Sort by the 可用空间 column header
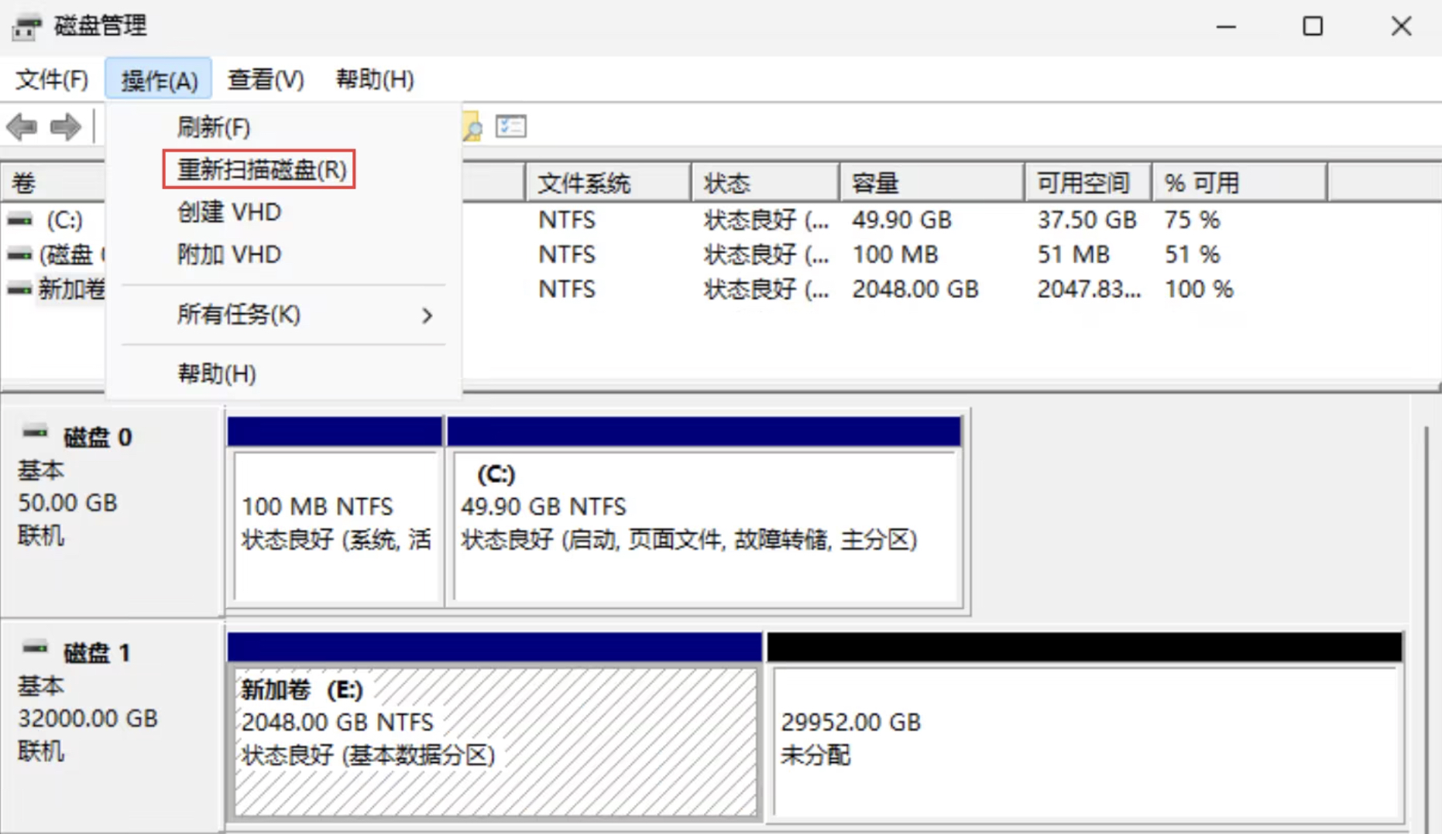 pyautogui.click(x=1088, y=183)
